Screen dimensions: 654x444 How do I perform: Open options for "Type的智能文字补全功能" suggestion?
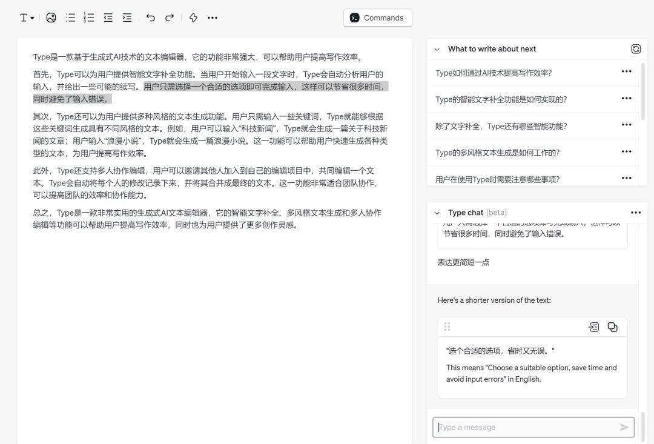click(x=626, y=98)
